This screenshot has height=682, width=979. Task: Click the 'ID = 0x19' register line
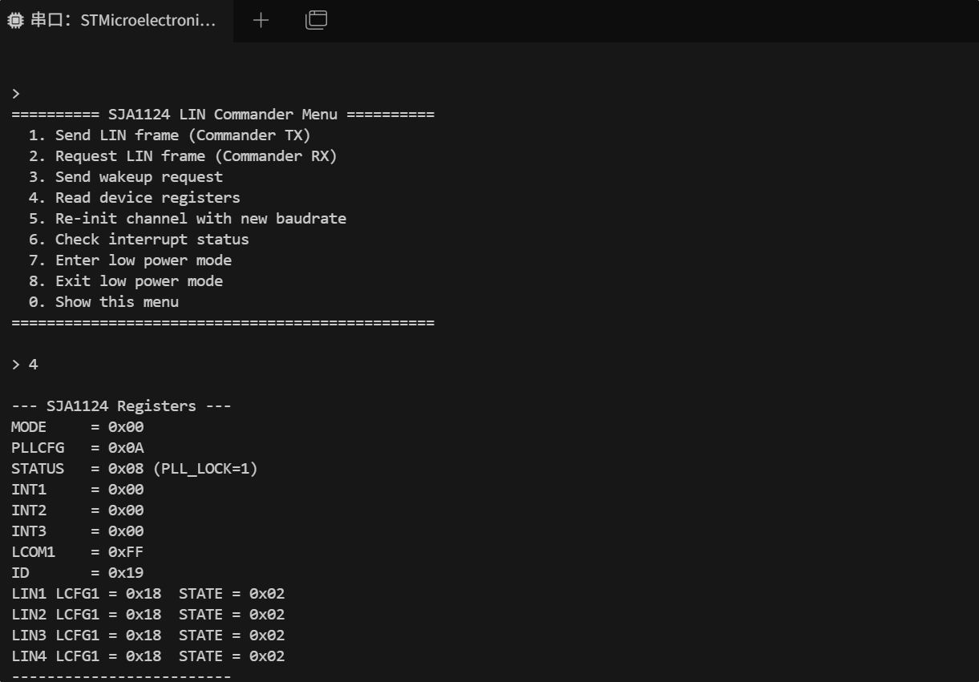(78, 573)
